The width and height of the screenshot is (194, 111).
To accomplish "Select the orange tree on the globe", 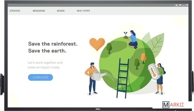I will pyautogui.click(x=143, y=58).
